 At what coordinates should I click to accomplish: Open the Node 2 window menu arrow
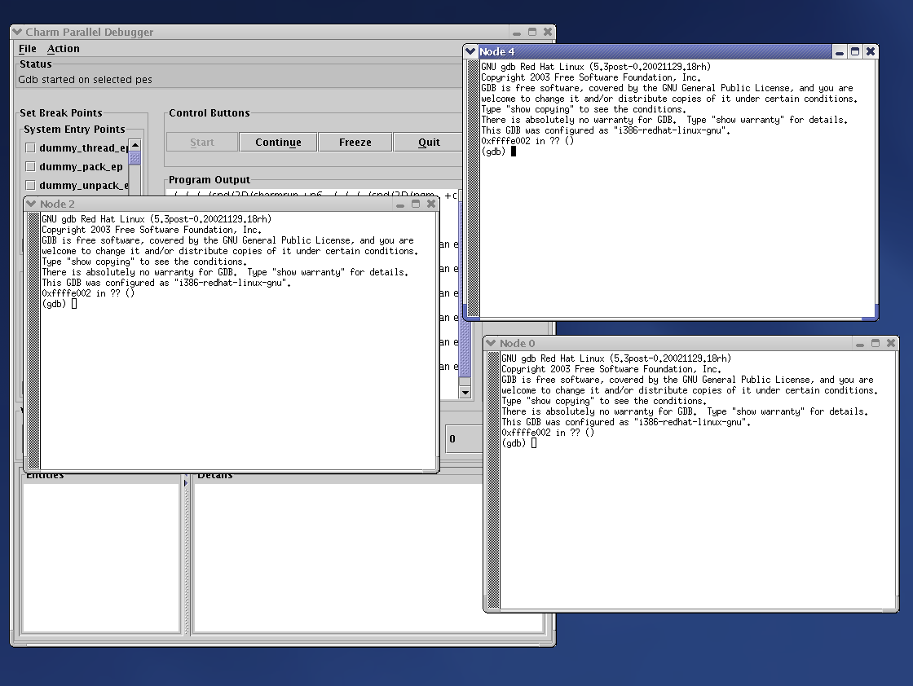[32, 204]
